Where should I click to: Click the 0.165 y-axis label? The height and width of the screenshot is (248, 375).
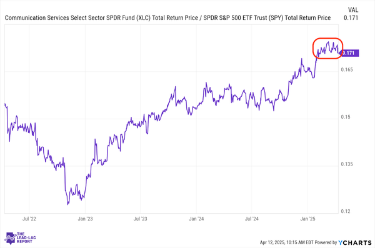click(x=347, y=69)
